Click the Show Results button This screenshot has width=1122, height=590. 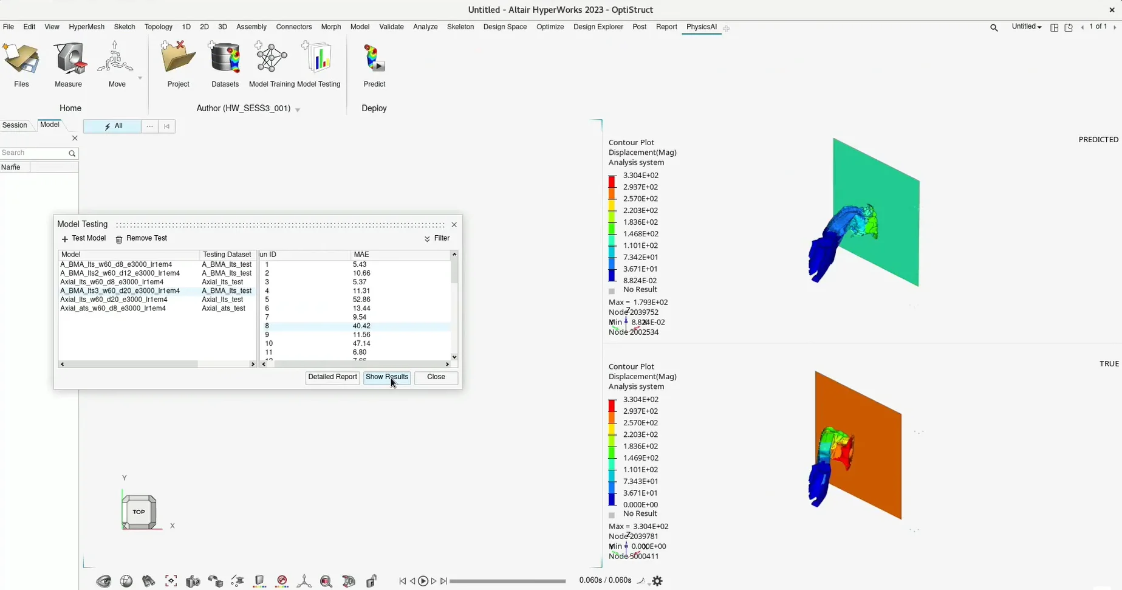point(386,377)
